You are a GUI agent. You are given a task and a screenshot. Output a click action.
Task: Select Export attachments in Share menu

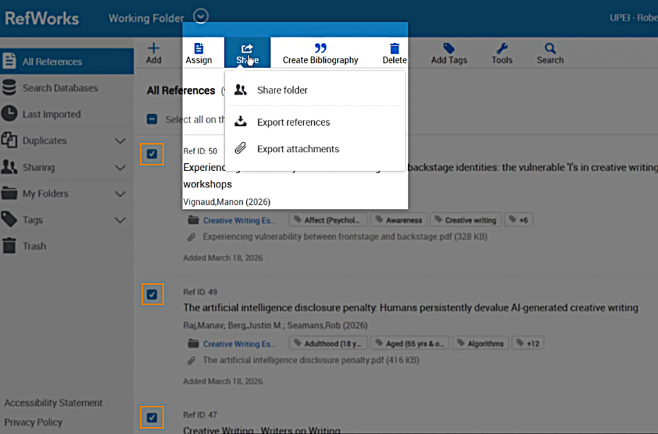click(x=298, y=149)
